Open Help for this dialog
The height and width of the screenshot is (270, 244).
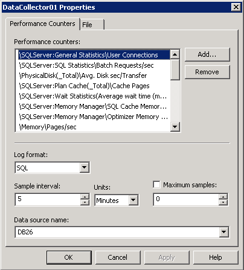(216, 257)
